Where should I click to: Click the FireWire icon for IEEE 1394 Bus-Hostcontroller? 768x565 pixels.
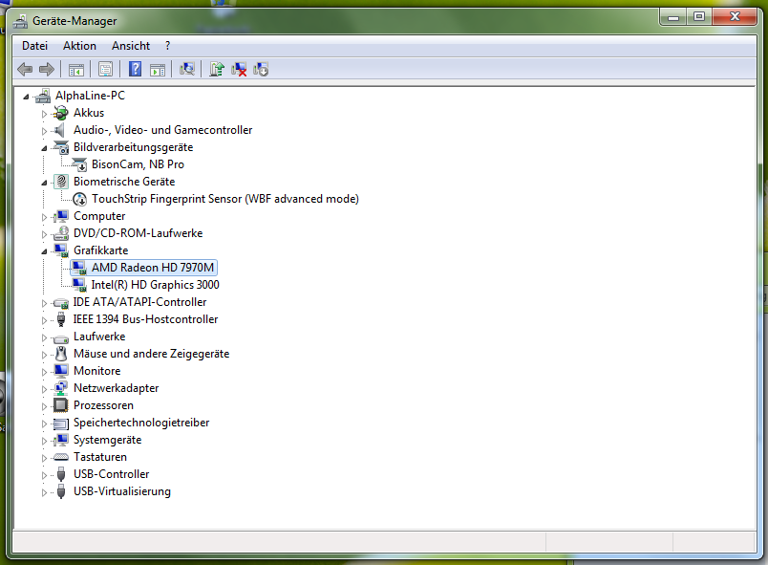tap(61, 319)
